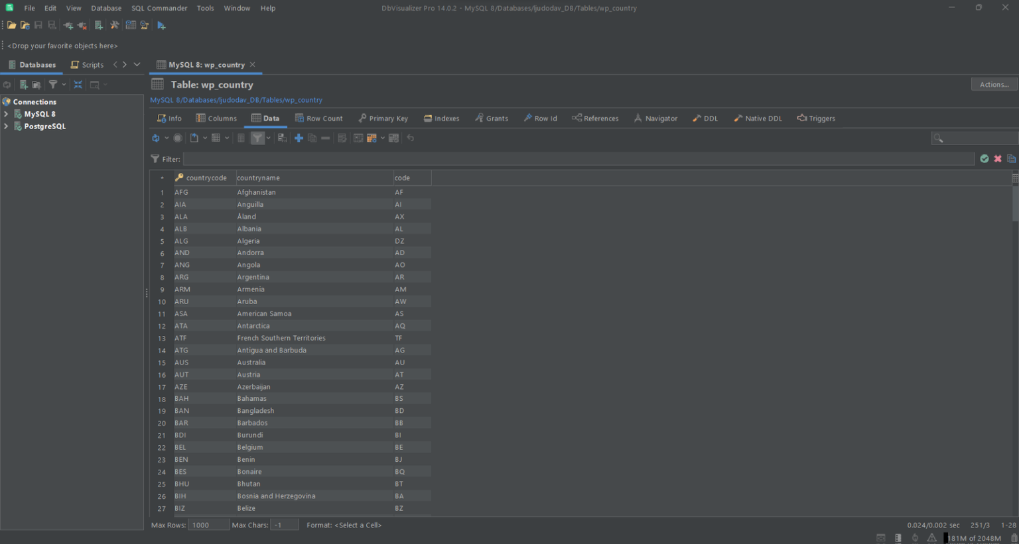Image resolution: width=1019 pixels, height=544 pixels.
Task: Open the SQL Commander menu
Action: click(159, 8)
